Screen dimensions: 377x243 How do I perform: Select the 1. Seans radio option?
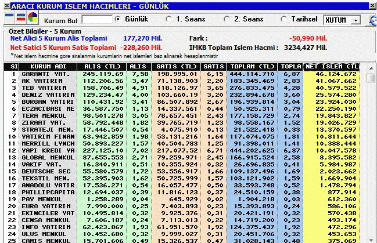pos(168,19)
